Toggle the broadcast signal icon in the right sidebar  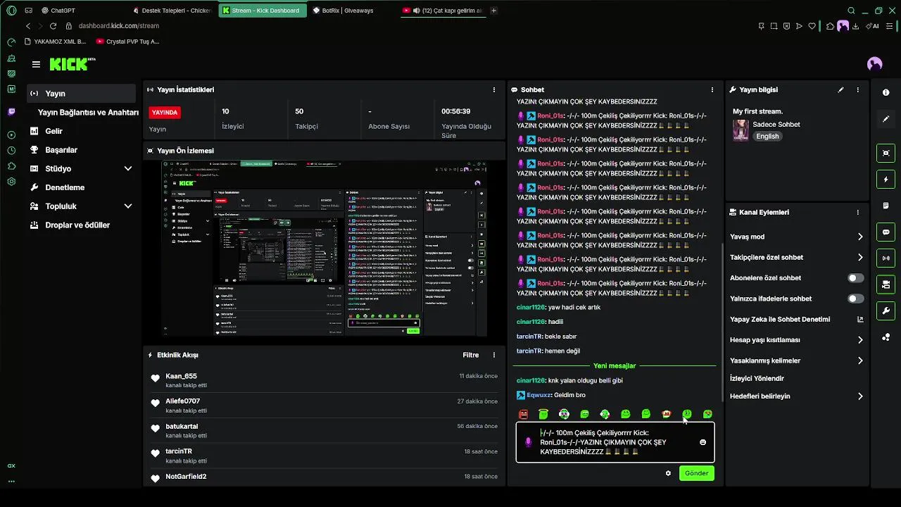(x=886, y=258)
